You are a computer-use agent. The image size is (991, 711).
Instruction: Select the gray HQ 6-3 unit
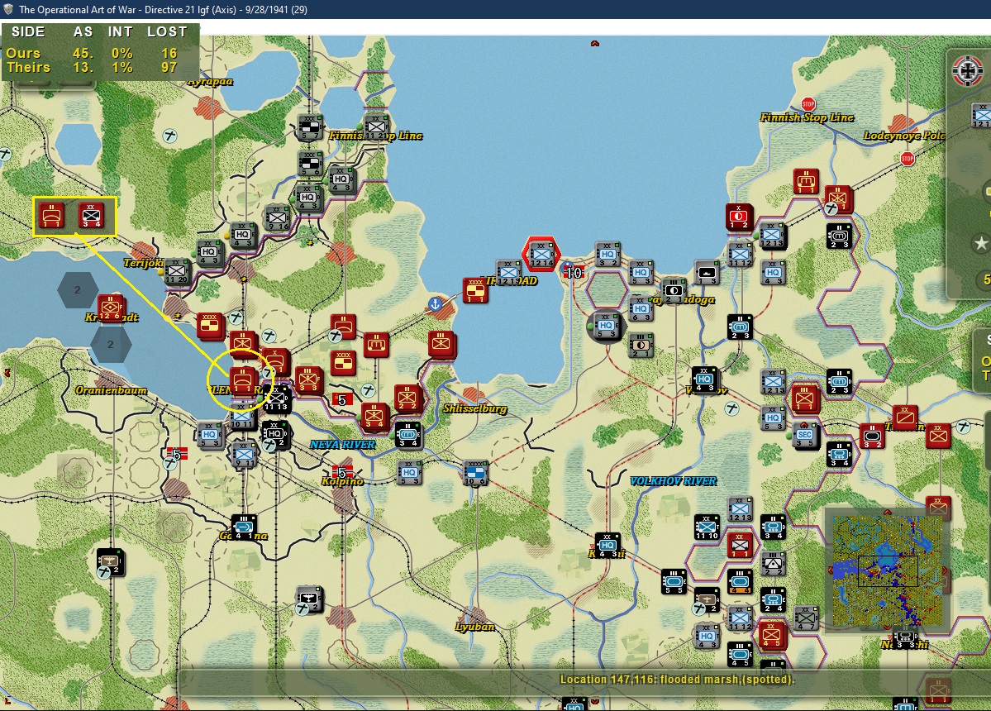(x=641, y=309)
